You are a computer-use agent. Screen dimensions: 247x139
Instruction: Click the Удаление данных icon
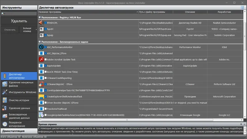click(x=5, y=108)
